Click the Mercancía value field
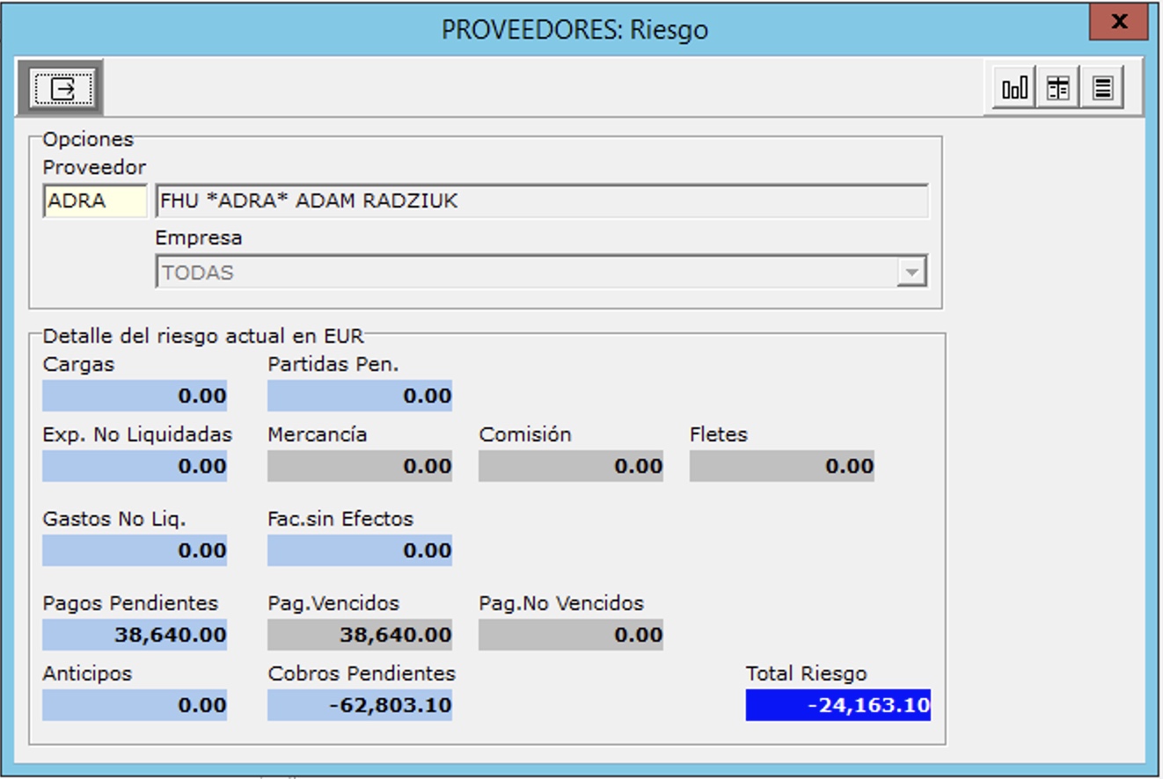The height and width of the screenshot is (779, 1163). [360, 466]
